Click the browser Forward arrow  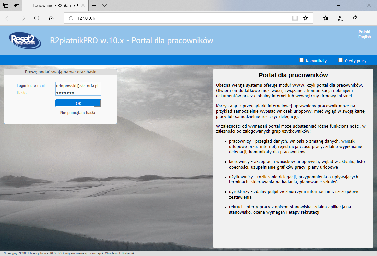[22, 18]
